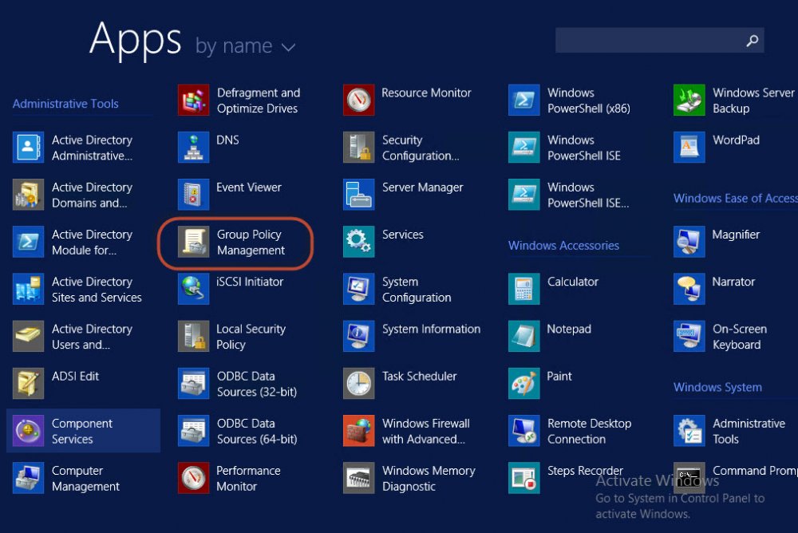Launch Group Policy Management icon

pos(193,242)
